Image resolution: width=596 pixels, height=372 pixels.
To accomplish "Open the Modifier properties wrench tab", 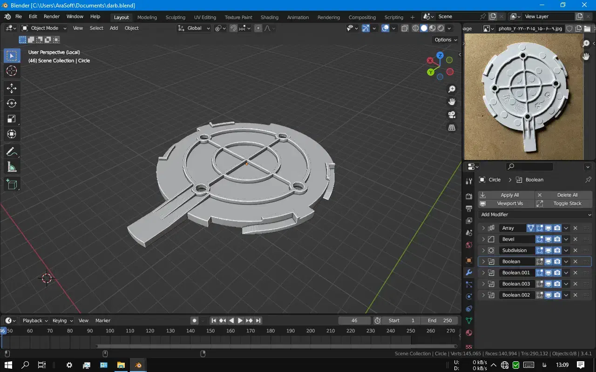I will 469,272.
